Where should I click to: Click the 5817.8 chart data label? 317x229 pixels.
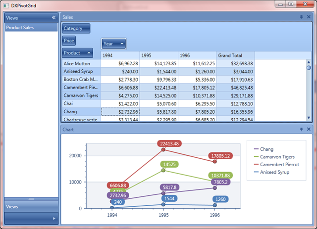169,187
